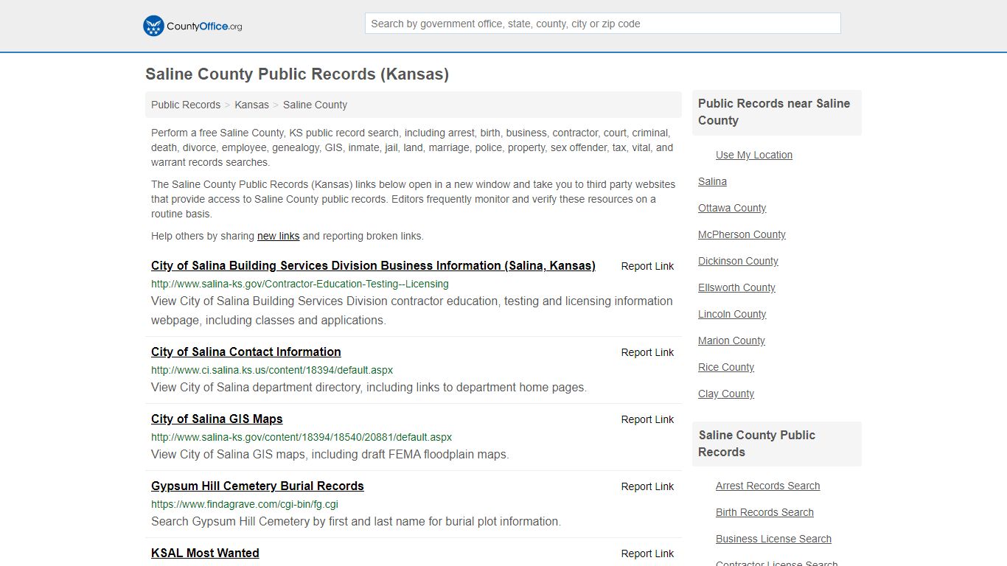
Task: Open the Public Records breadcrumb
Action: pos(186,105)
